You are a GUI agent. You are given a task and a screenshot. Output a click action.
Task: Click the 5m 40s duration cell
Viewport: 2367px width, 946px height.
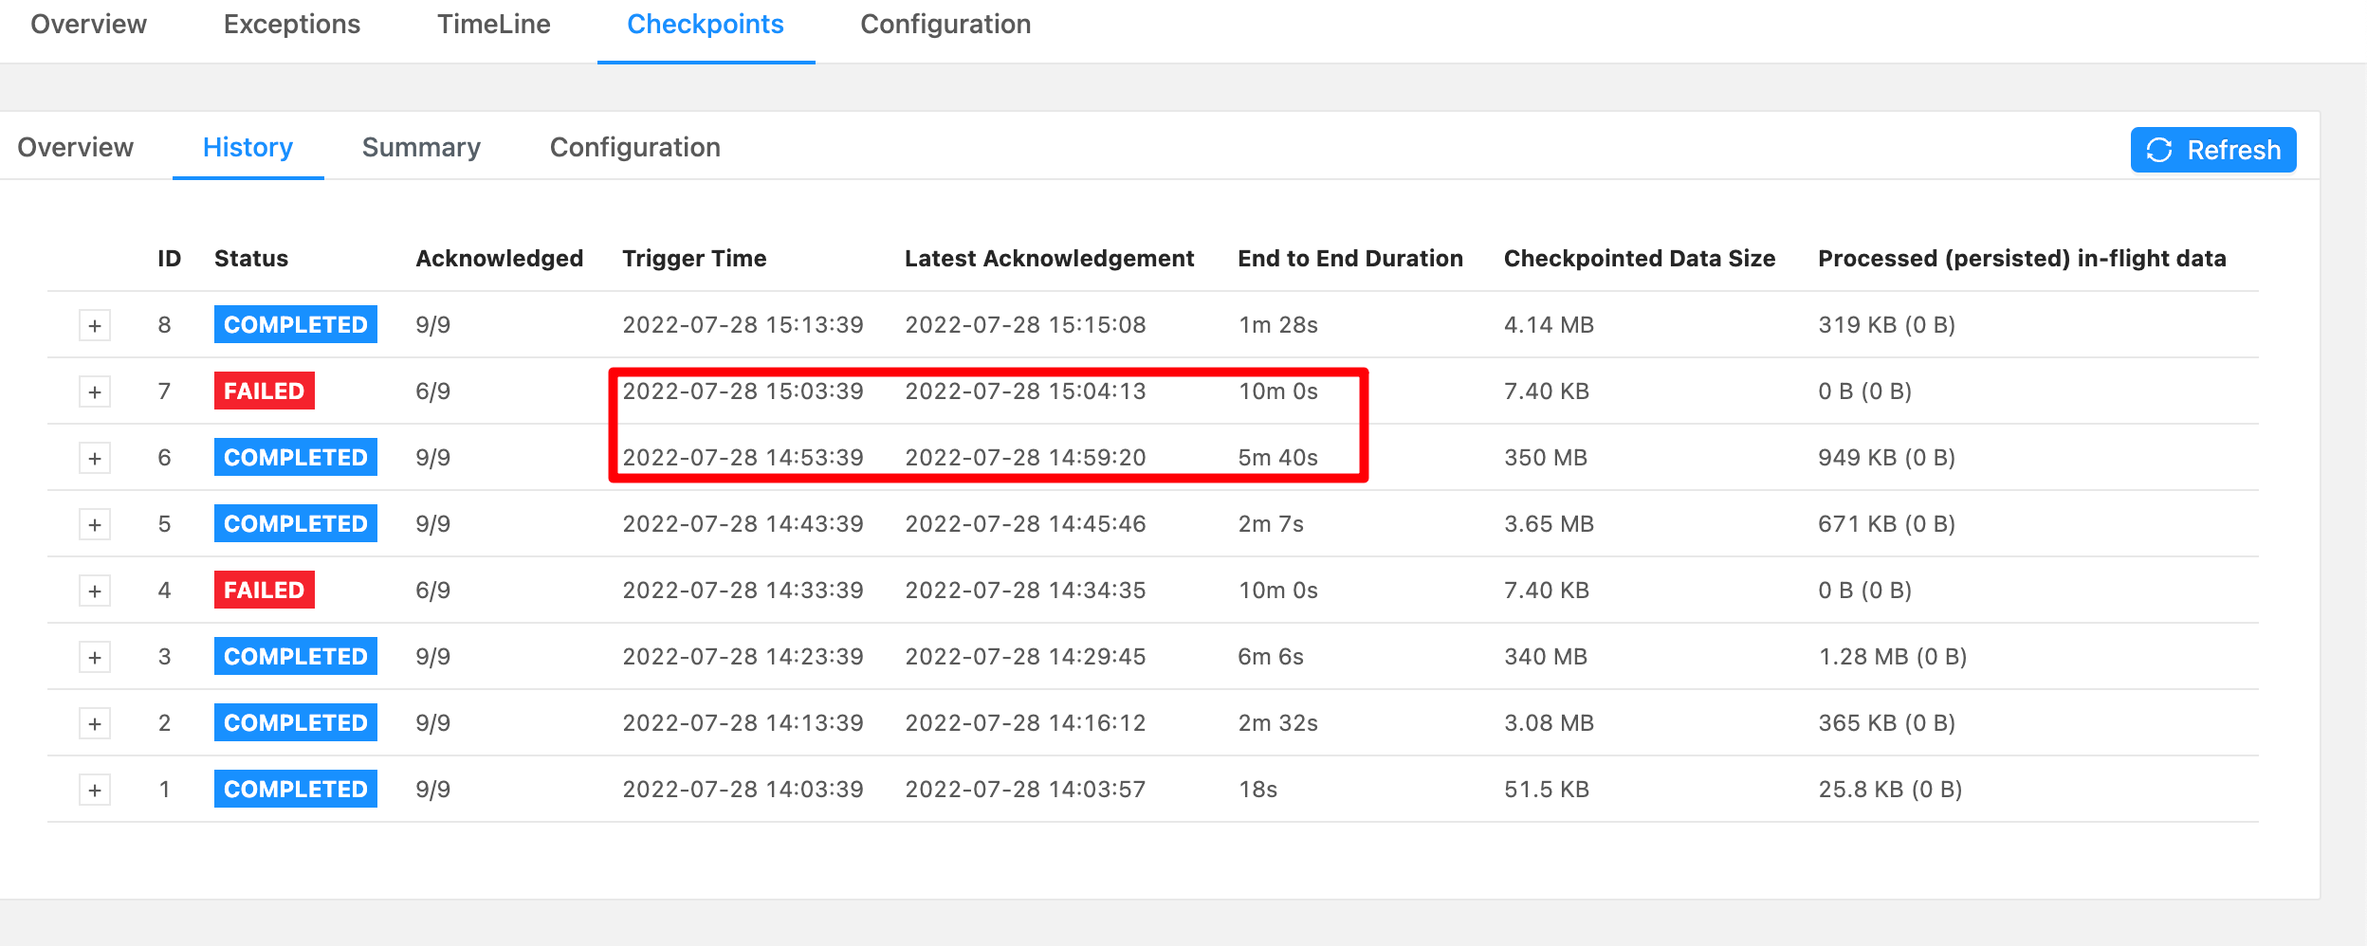(x=1277, y=458)
